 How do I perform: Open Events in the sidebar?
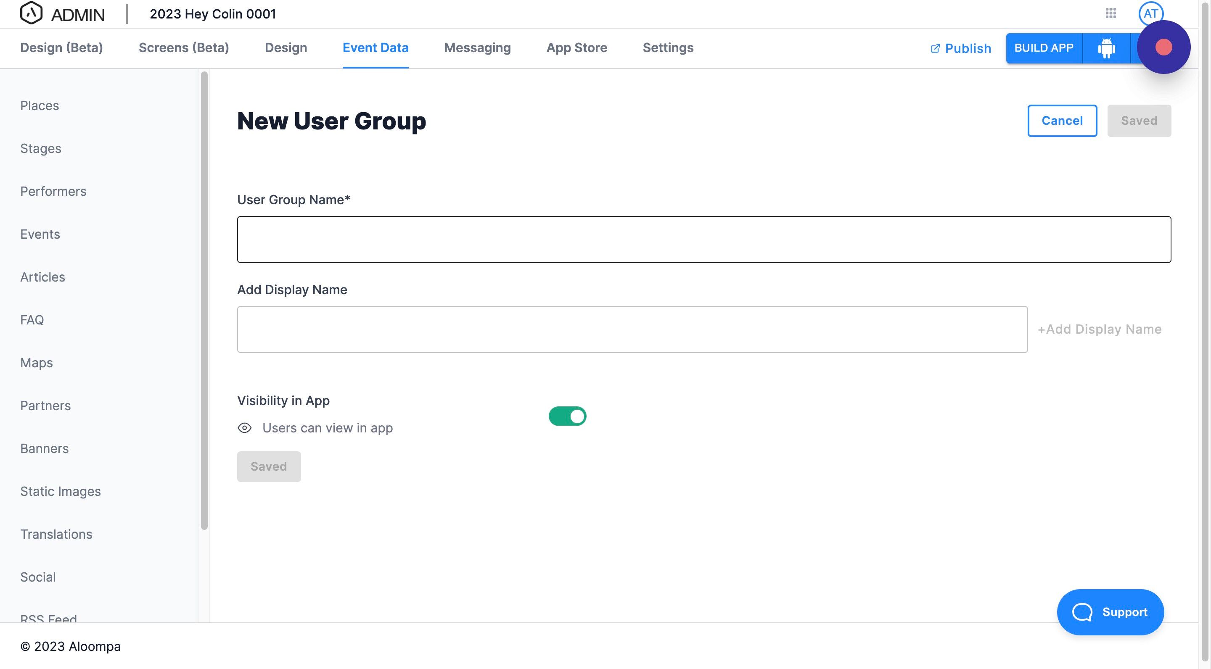click(40, 234)
